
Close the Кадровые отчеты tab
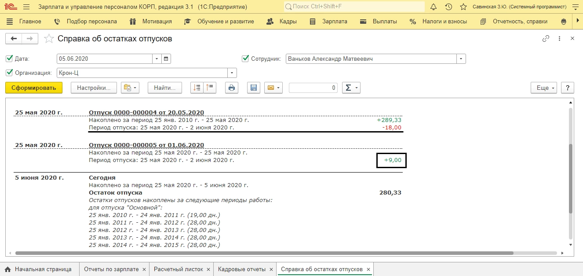tap(271, 269)
